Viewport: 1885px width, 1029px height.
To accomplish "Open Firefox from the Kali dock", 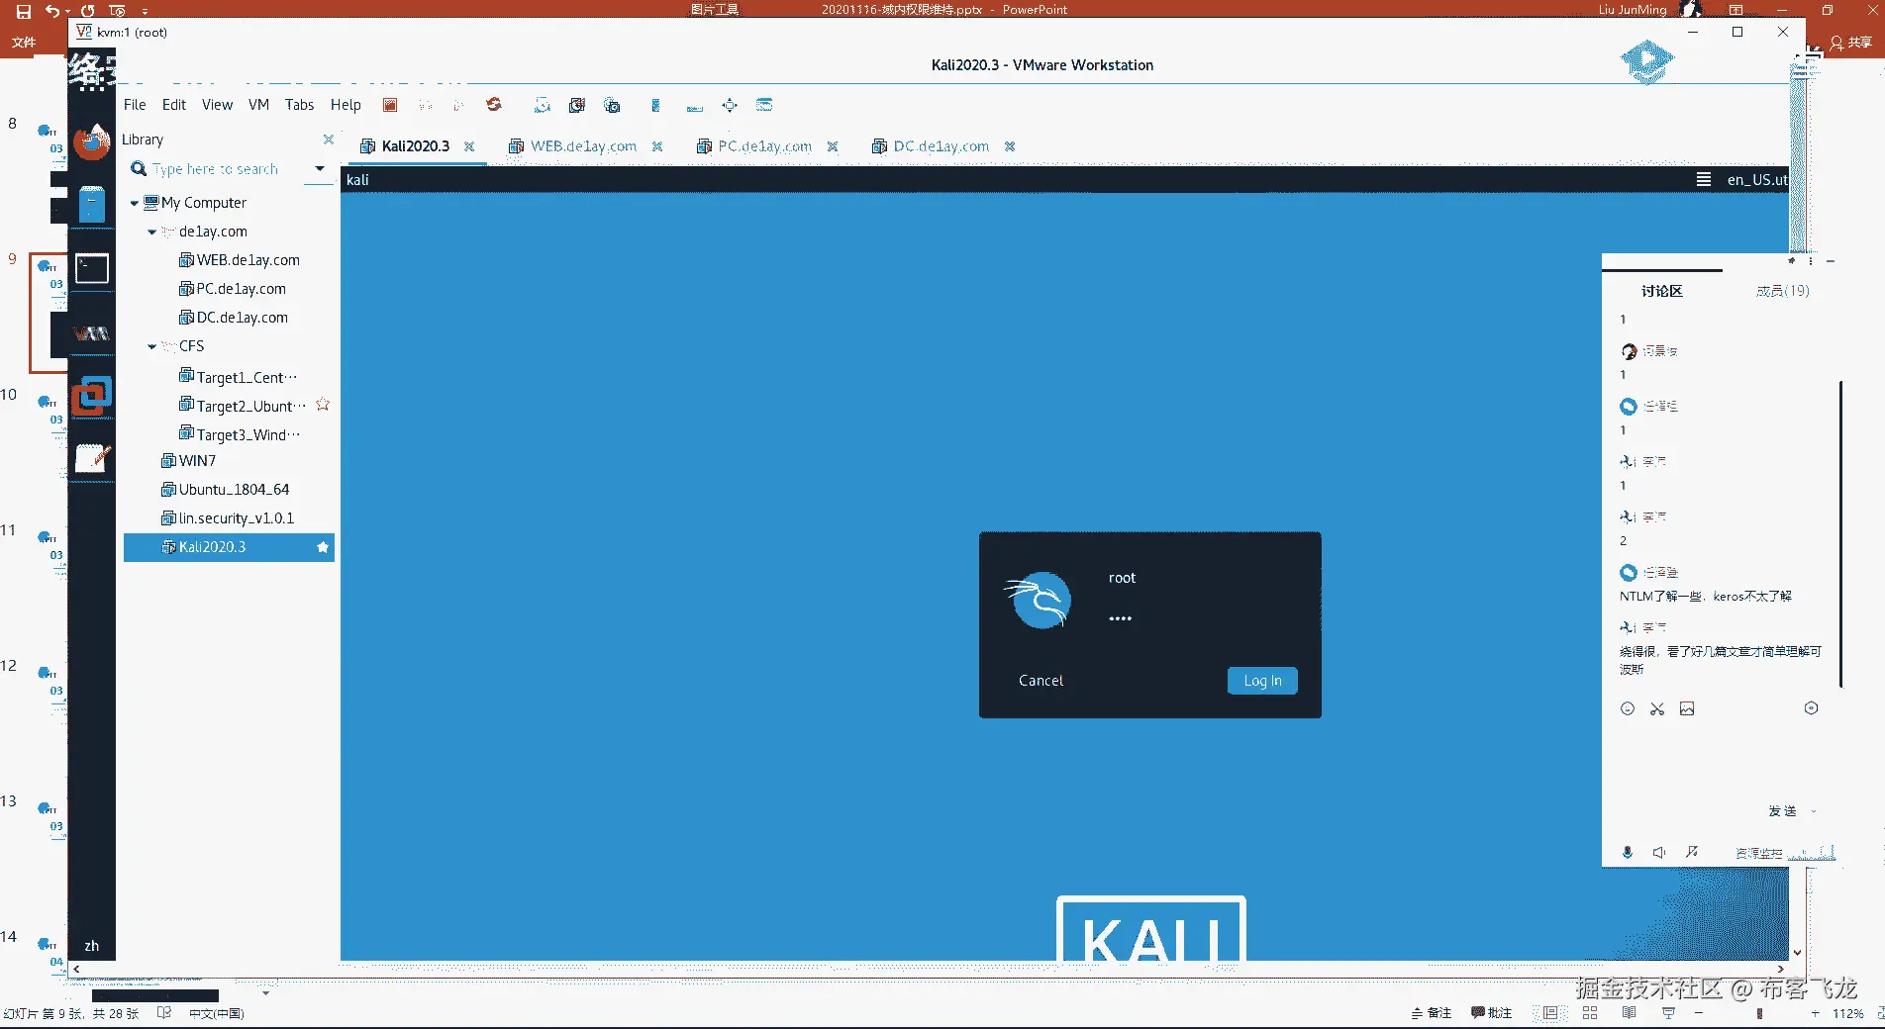I will [x=92, y=141].
